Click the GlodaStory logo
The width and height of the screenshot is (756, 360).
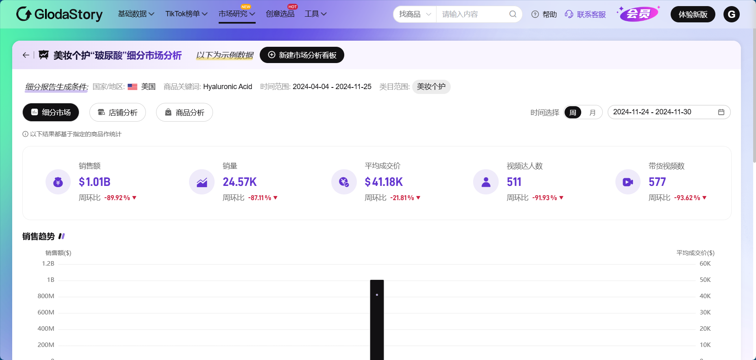59,14
